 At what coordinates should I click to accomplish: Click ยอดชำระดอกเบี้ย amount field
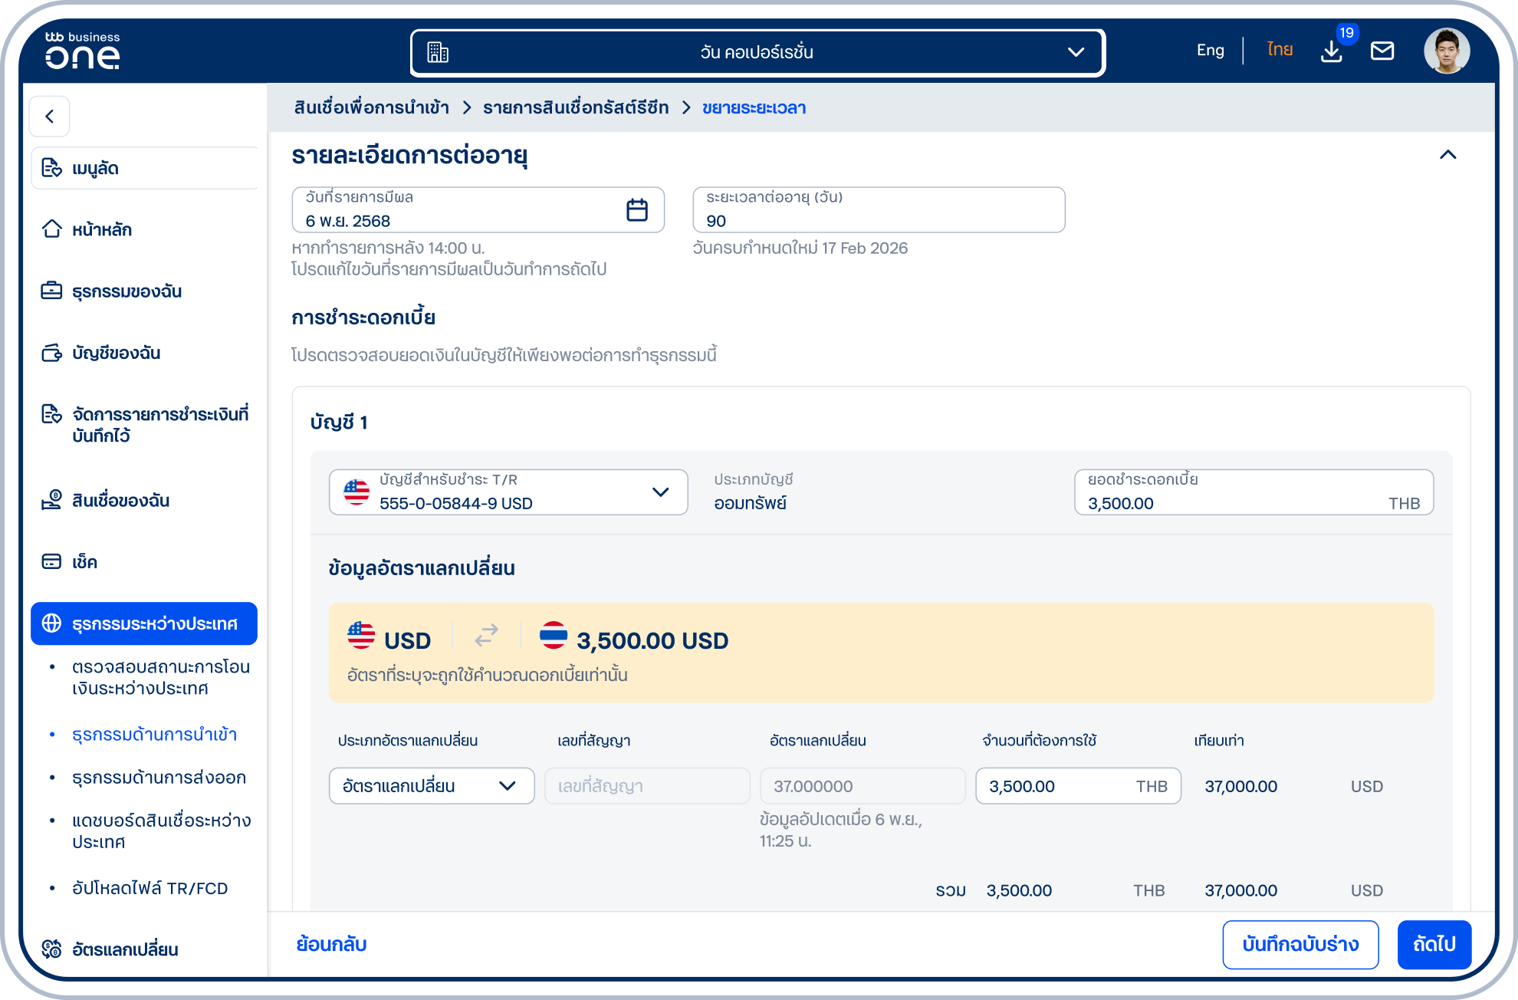pos(1253,492)
